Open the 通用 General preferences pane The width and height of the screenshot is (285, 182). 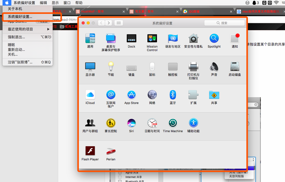coord(90,41)
